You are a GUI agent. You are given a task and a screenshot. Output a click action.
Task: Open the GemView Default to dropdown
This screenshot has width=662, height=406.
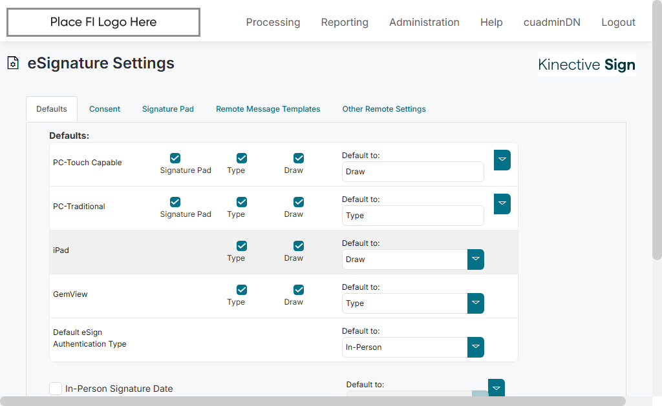pyautogui.click(x=475, y=303)
